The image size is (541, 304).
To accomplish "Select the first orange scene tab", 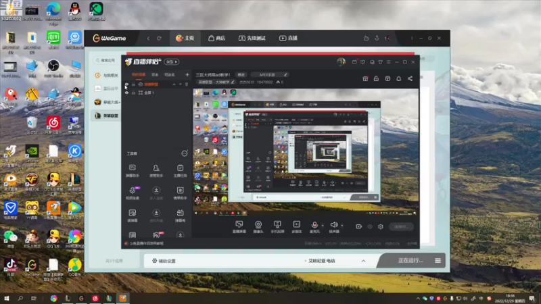I will pyautogui.click(x=139, y=74).
